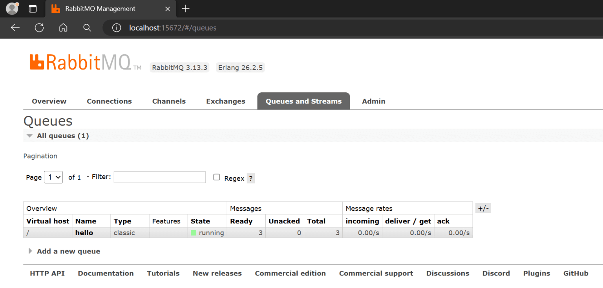Open the Page number dropdown
This screenshot has height=288, width=603.
pos(53,177)
